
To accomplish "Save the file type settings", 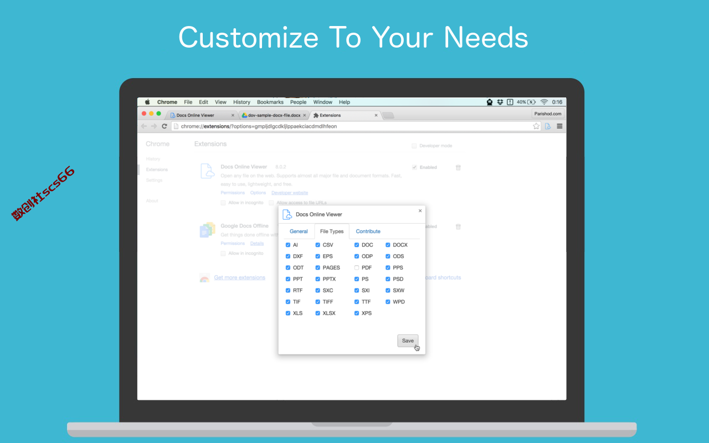I will pos(408,341).
